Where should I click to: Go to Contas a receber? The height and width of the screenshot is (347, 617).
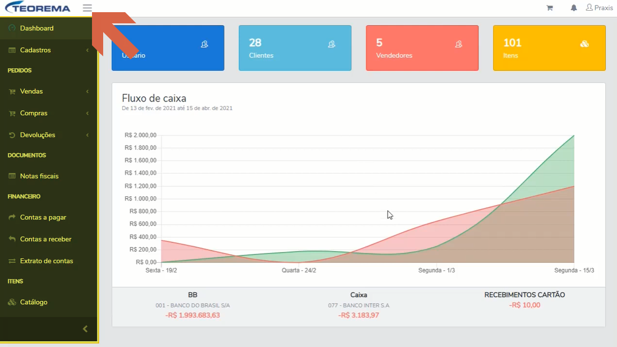pos(49,239)
